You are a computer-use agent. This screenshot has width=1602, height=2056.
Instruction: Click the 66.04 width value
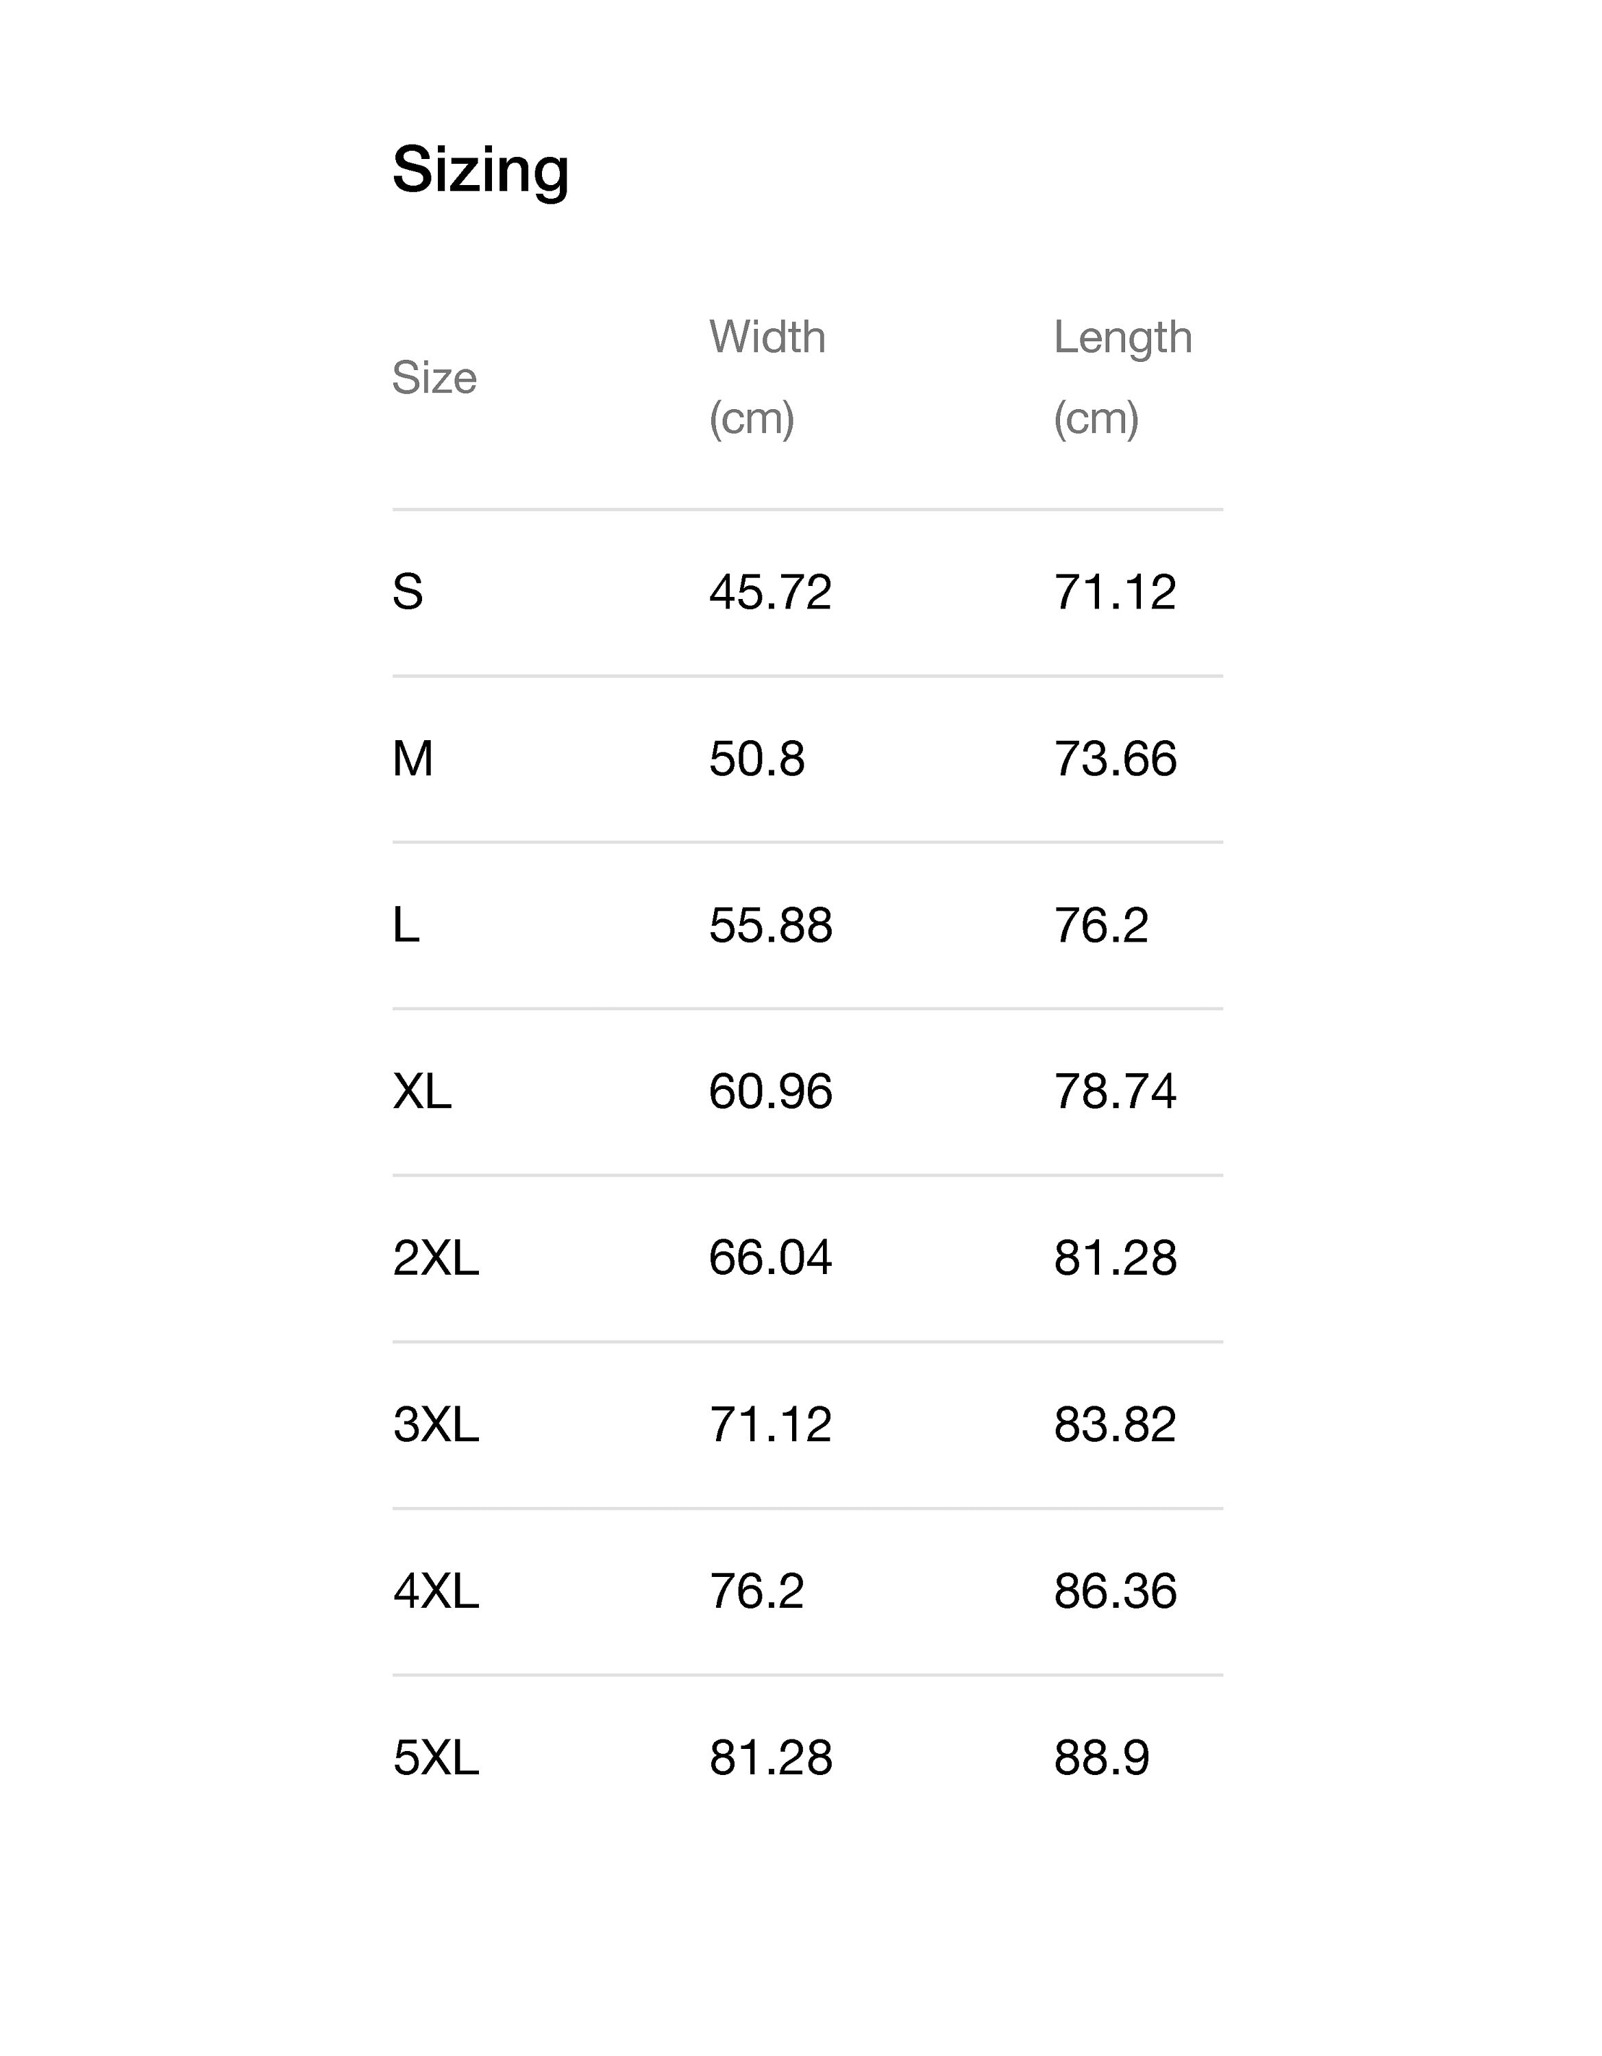click(770, 1259)
